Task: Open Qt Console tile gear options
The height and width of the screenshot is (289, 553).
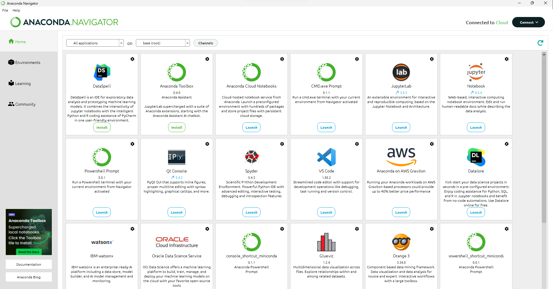Action: 207,144
